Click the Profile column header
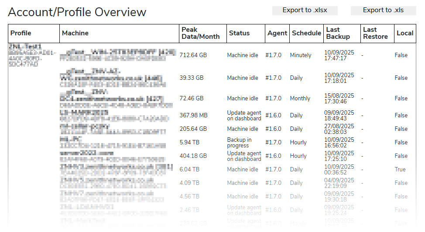The height and width of the screenshot is (232, 425). (21, 33)
